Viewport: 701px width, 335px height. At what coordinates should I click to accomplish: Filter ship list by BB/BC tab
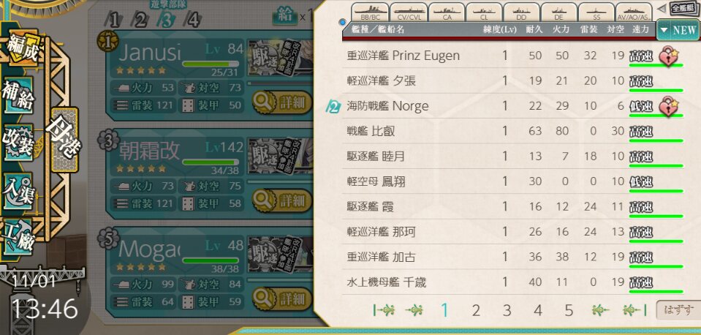coord(369,12)
